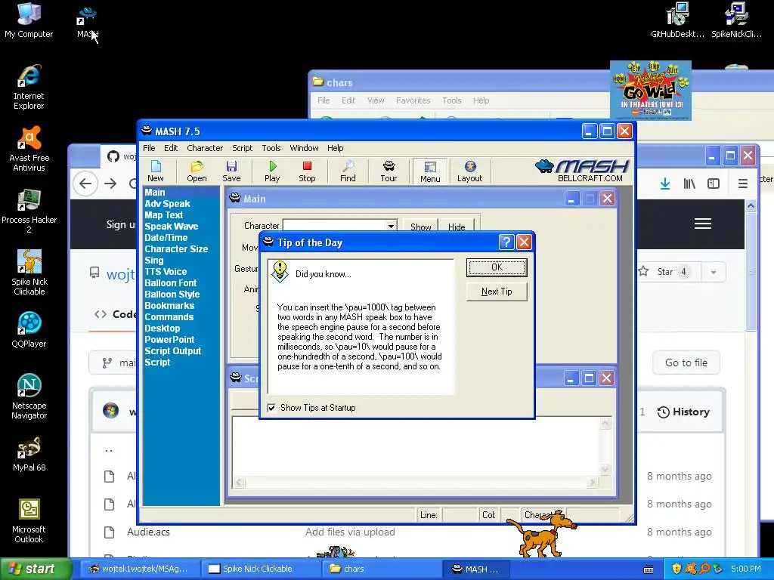Open a script with the Open toolbar icon

(197, 171)
